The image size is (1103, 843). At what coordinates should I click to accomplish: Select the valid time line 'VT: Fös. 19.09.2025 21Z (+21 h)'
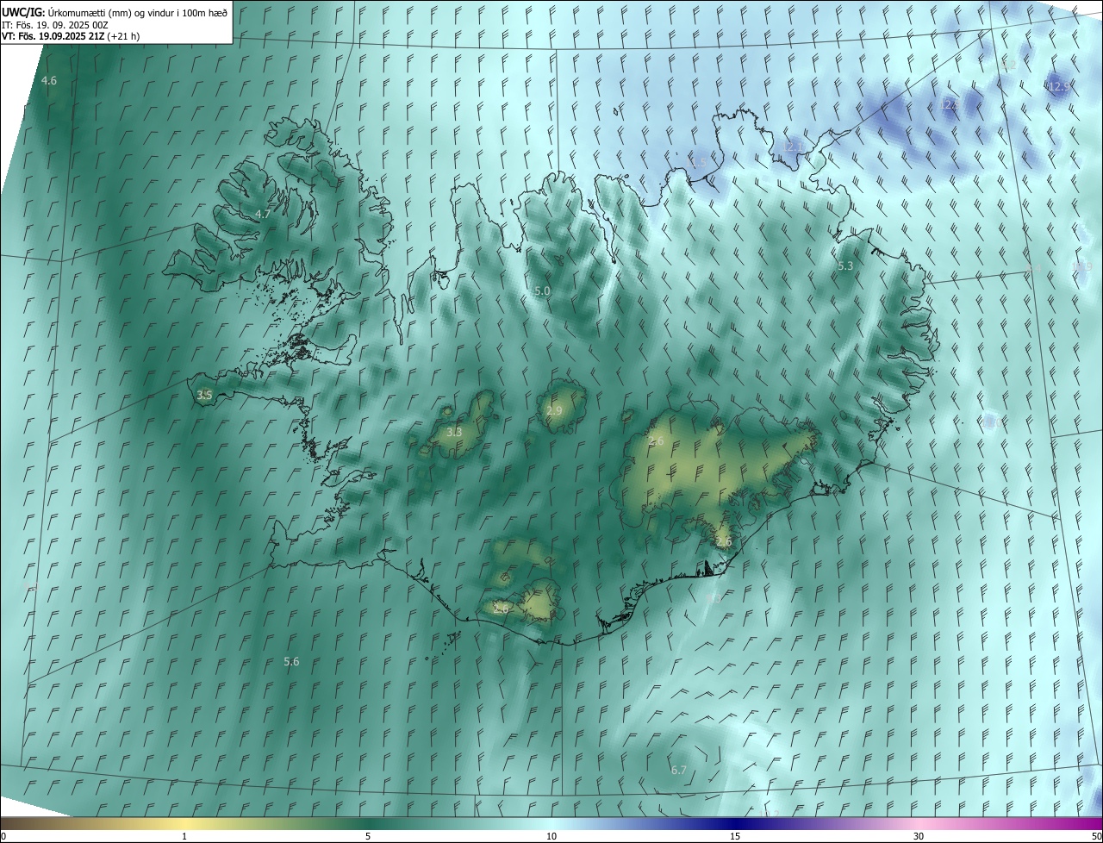(x=71, y=37)
